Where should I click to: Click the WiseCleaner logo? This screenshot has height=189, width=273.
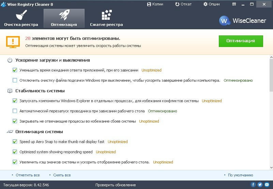click(243, 21)
